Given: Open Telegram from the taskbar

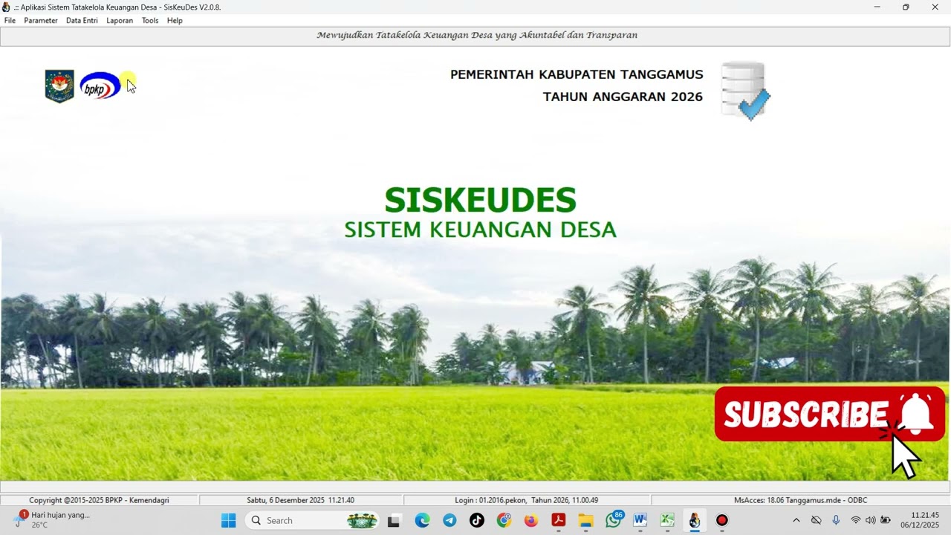Looking at the screenshot, I should [449, 520].
